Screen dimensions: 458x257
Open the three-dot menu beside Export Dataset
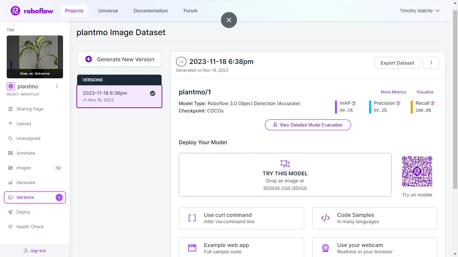click(431, 63)
